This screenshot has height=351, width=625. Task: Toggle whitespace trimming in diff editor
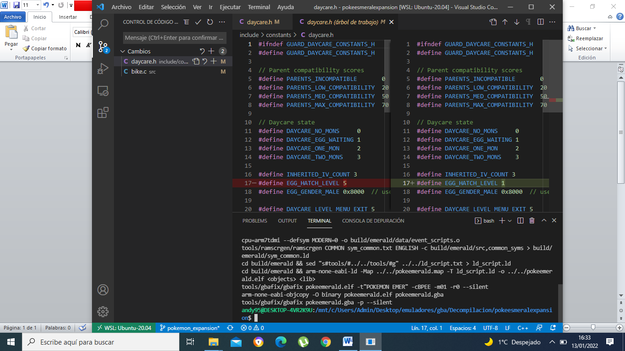(x=528, y=22)
